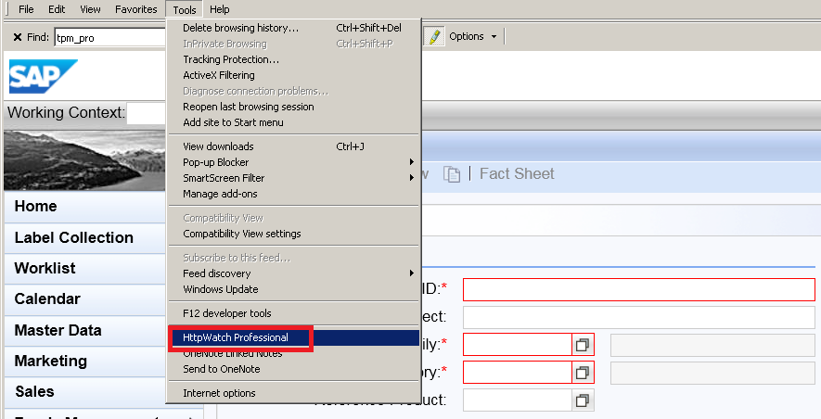Open View downloads from menu
821x419 pixels.
pyautogui.click(x=293, y=146)
